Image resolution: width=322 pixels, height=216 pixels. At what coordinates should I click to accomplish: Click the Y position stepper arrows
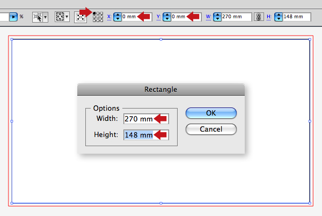pos(167,17)
